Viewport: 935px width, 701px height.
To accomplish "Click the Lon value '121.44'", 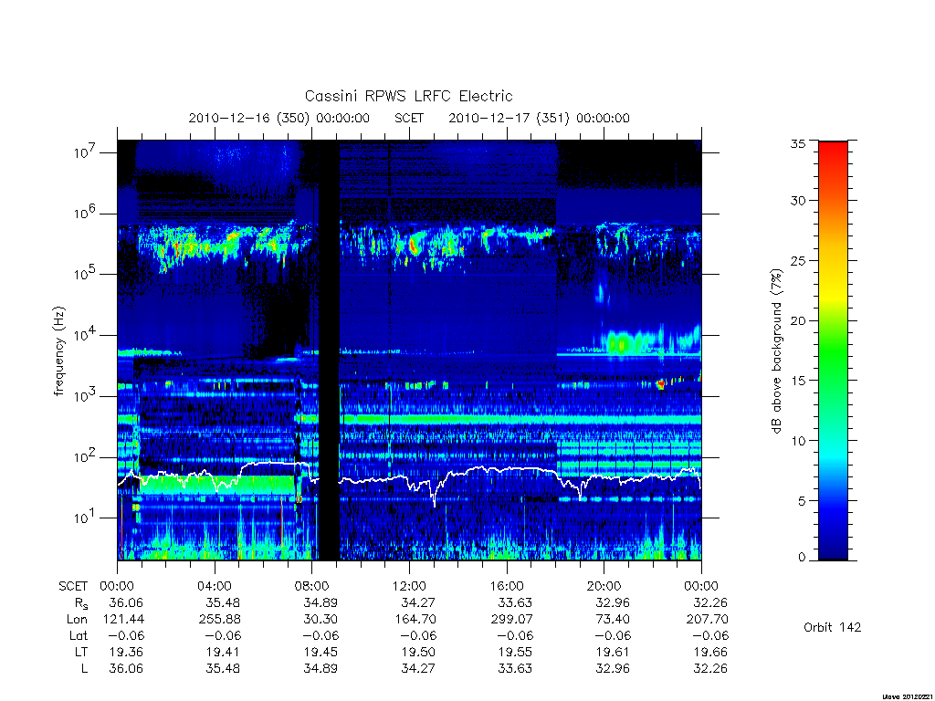I will point(123,620).
